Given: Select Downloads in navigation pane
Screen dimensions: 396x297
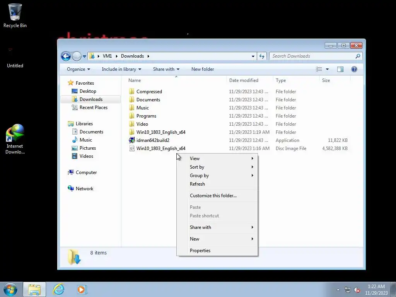Looking at the screenshot, I should pyautogui.click(x=90, y=99).
